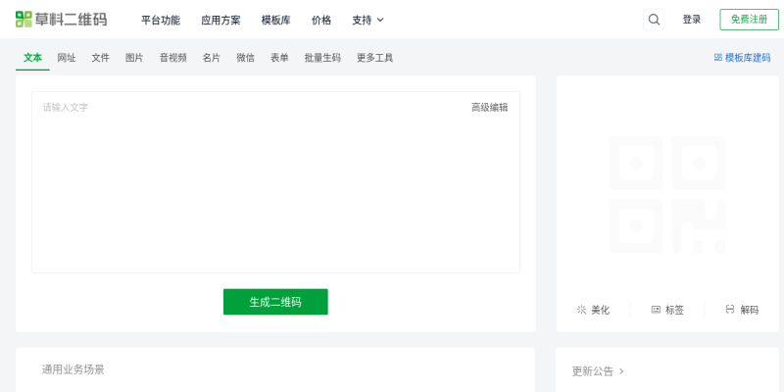Switch to the 图片 tab
Viewport: 784px width, 392px height.
[x=134, y=58]
